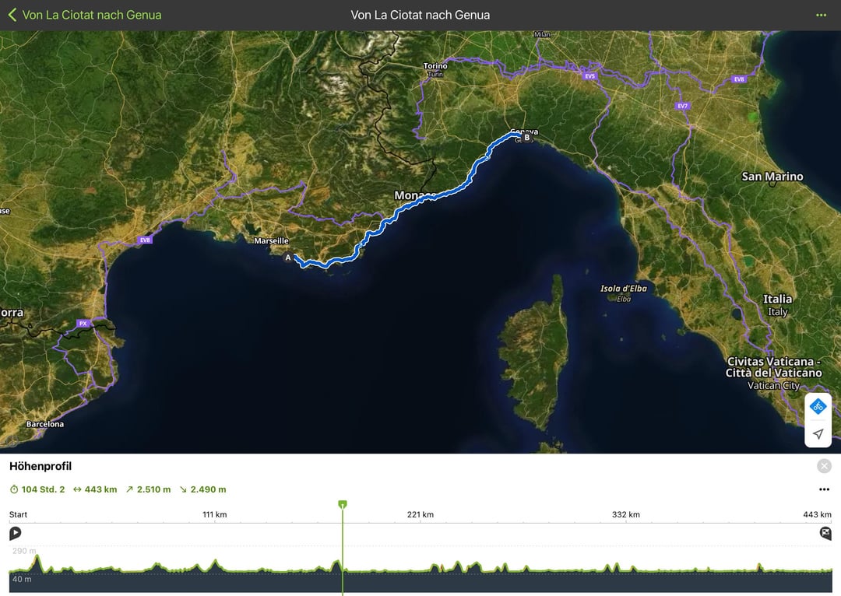Tap route end point marker B
Screen dimensions: 841x596
point(527,138)
